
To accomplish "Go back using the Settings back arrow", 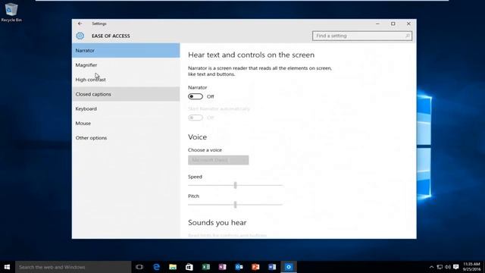I will tap(80, 24).
